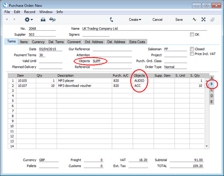Click the printer icon
Screen dimensions: 224x176
coord(43,20)
